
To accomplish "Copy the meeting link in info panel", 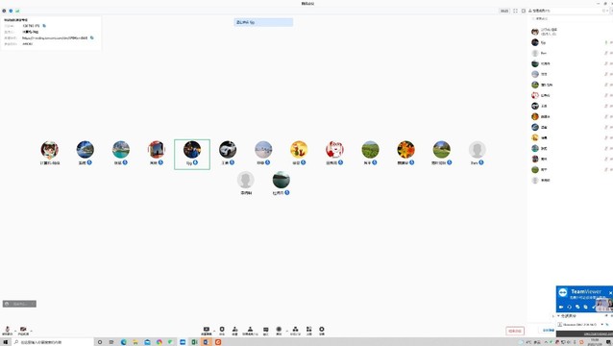I will (92, 37).
